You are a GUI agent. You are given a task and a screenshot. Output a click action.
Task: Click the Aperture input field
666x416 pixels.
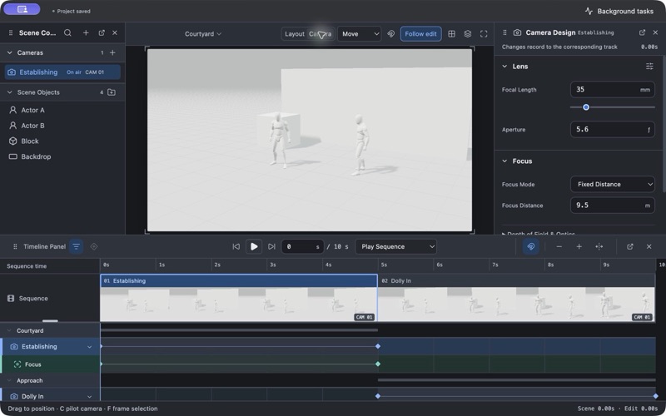coord(612,130)
